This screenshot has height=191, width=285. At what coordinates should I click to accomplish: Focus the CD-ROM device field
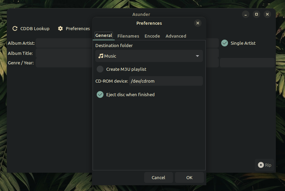pyautogui.click(x=166, y=81)
